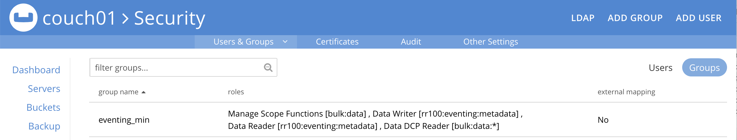Switch to the Users view
The width and height of the screenshot is (737, 140).
pyautogui.click(x=660, y=68)
